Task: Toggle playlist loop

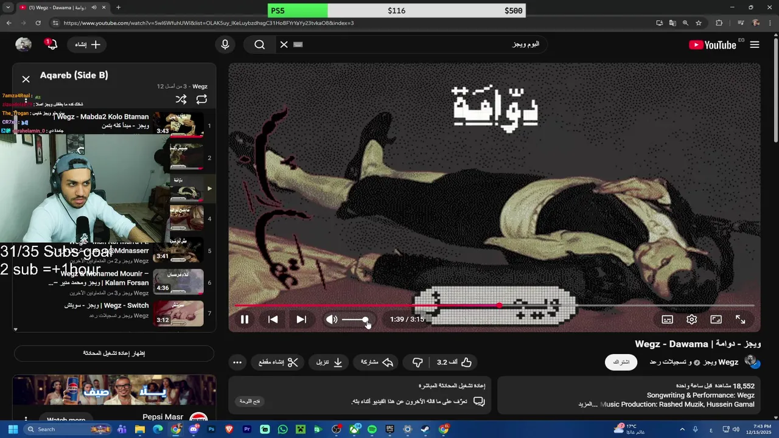Action: click(201, 99)
